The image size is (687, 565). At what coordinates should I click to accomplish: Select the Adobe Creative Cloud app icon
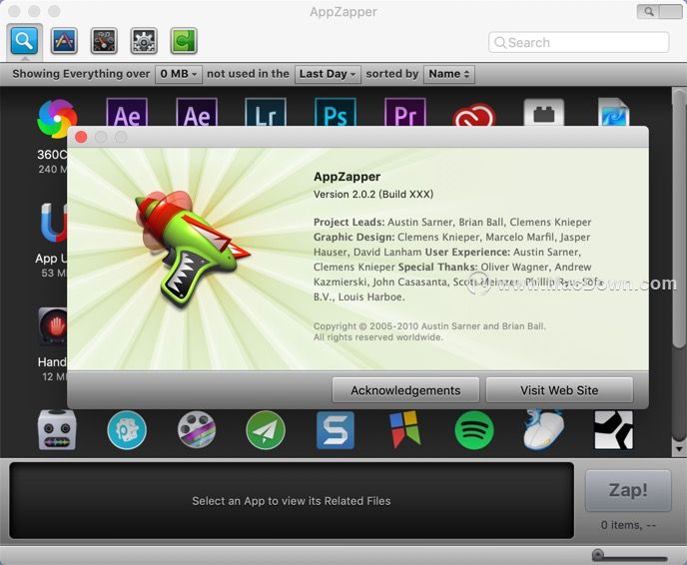click(x=474, y=115)
